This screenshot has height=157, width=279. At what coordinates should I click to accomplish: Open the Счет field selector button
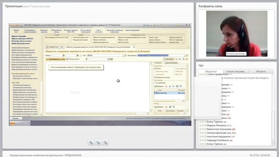click(x=124, y=55)
